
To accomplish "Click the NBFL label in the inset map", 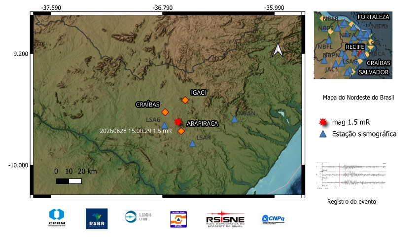I will click(x=325, y=47).
